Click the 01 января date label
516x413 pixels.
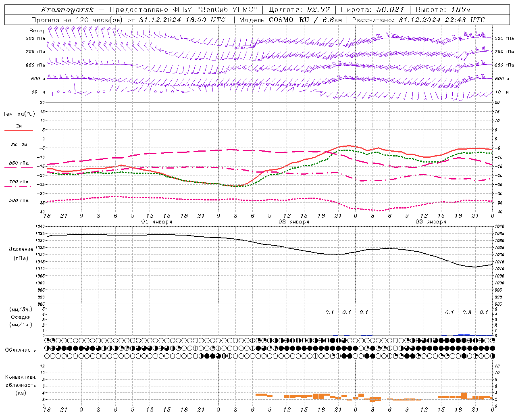[x=157, y=222]
